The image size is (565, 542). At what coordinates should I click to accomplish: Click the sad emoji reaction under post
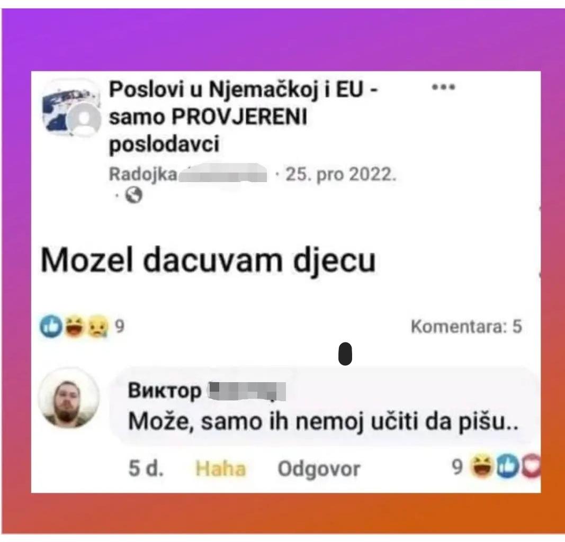click(97, 326)
